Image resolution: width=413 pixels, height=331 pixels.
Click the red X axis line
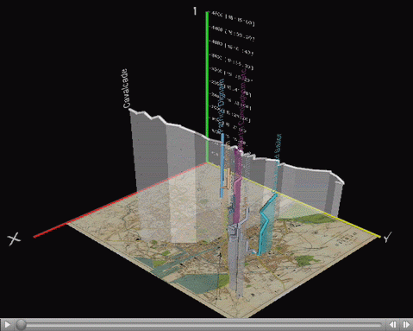pos(119,200)
